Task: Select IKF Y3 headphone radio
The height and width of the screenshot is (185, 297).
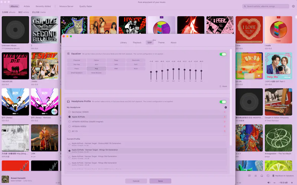Action: 69,131
